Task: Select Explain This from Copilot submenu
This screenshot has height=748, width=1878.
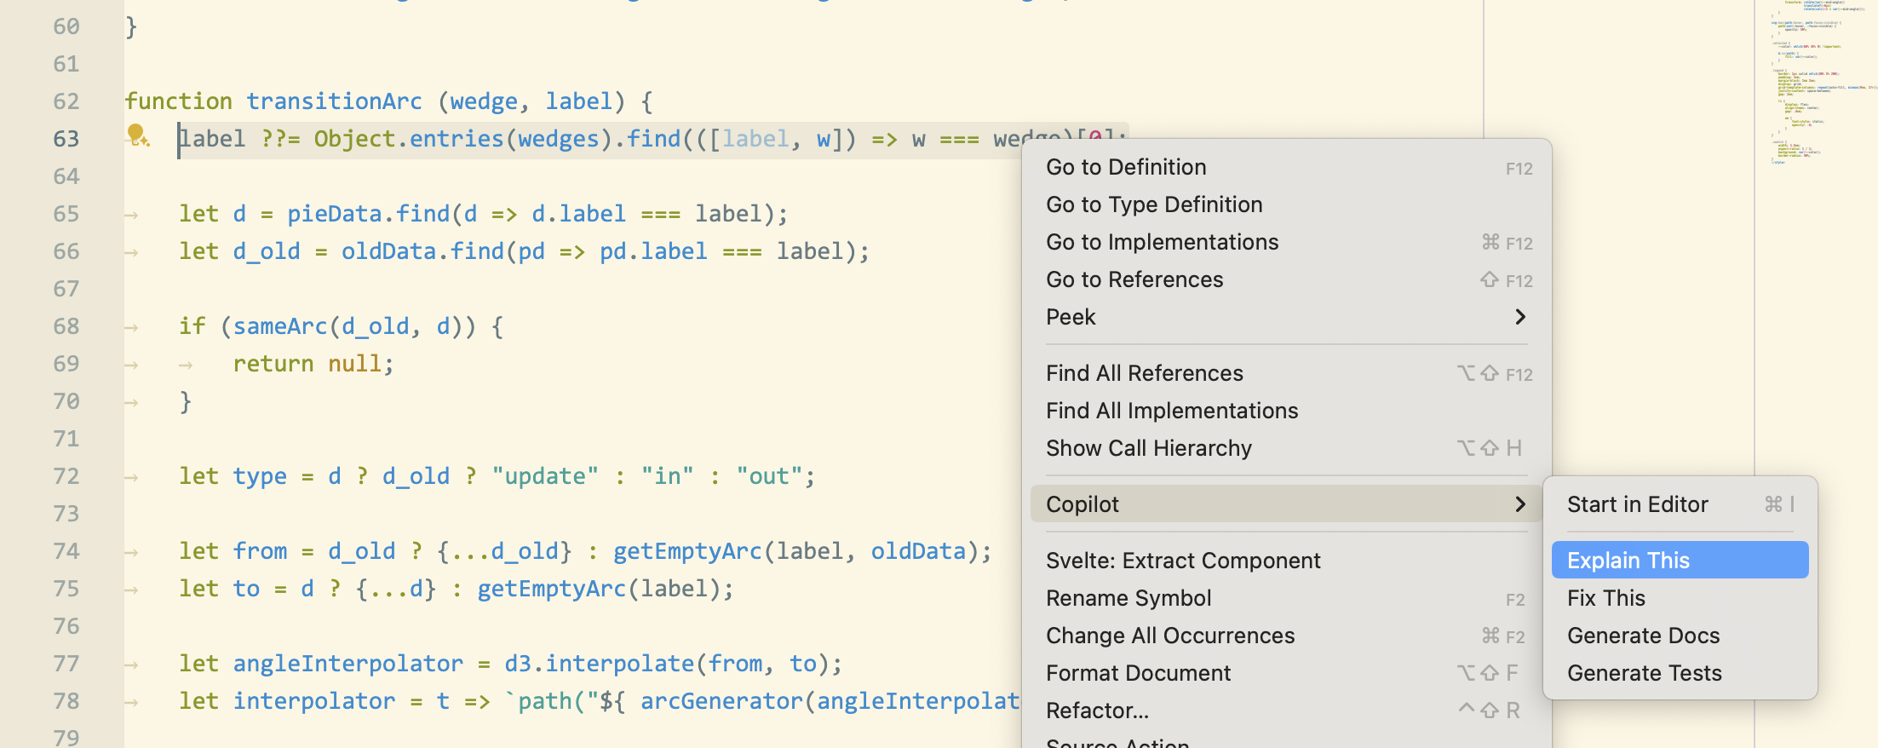Action: pos(1628,561)
